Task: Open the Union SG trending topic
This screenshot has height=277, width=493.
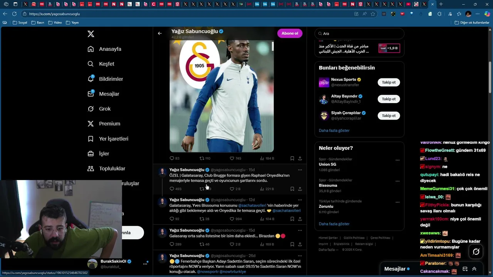Action: click(327, 164)
